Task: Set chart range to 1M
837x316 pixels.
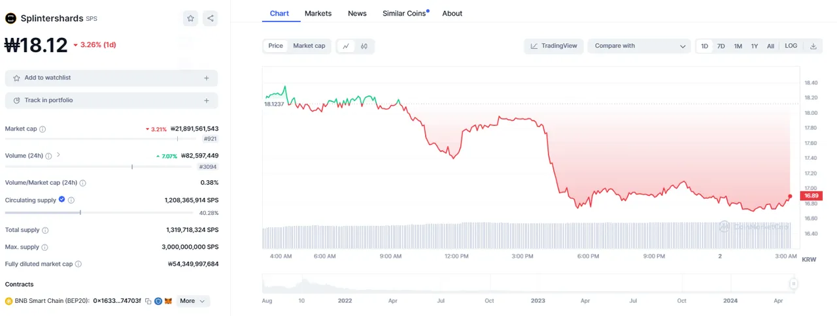Action: tap(738, 46)
